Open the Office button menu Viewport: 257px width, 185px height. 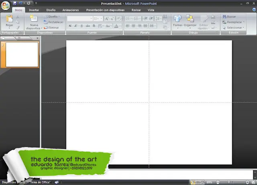click(x=5, y=5)
